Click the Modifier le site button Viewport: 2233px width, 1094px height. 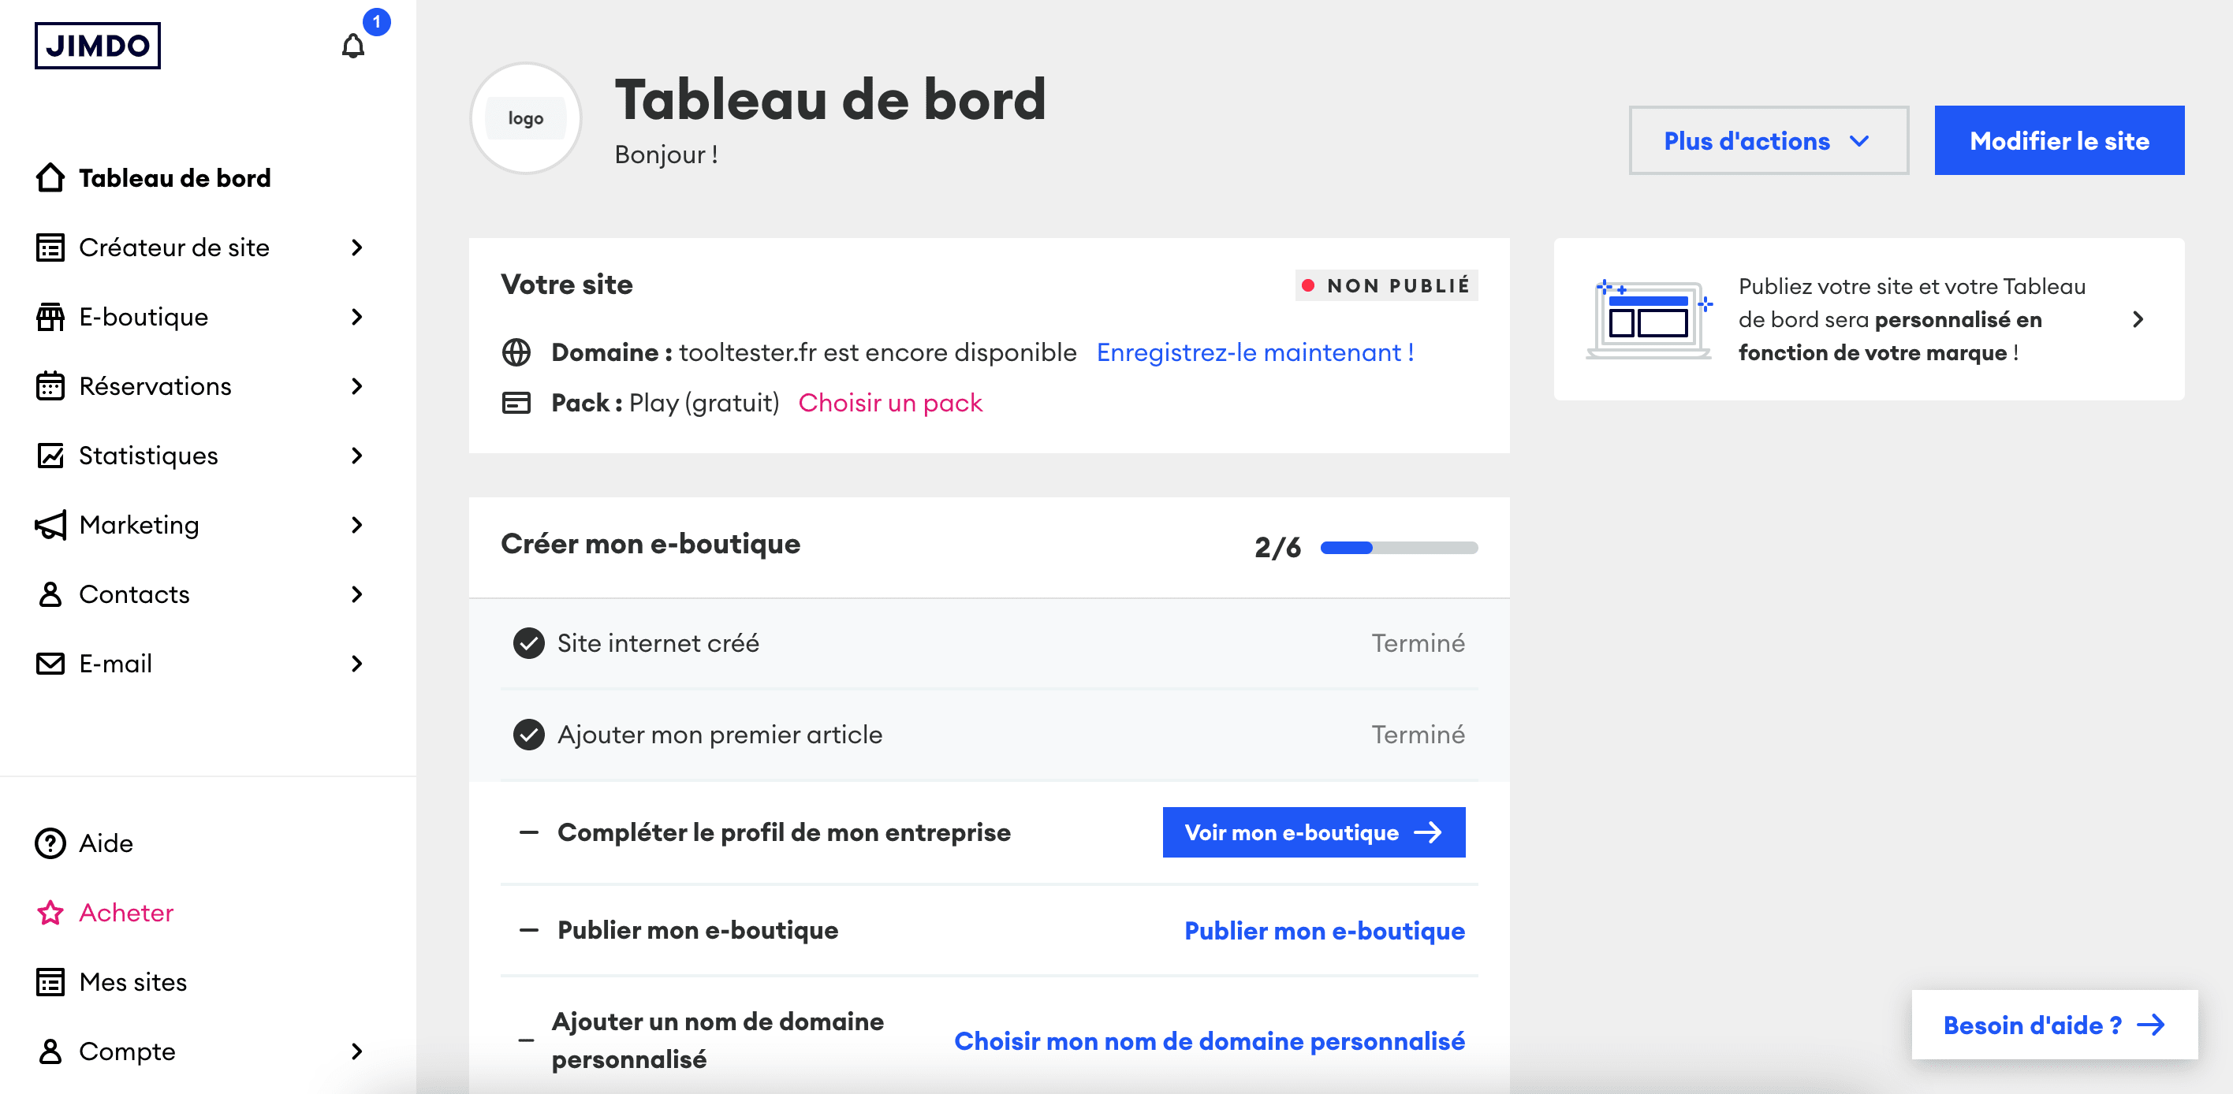coord(2059,140)
